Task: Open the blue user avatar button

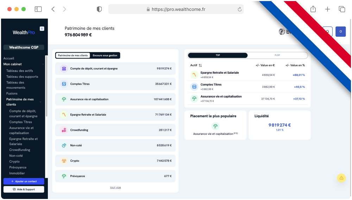Action: [x=340, y=32]
